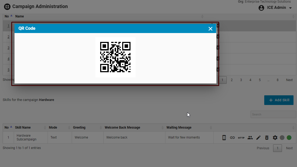
Task: Click the Add Skill button
Action: click(x=279, y=100)
